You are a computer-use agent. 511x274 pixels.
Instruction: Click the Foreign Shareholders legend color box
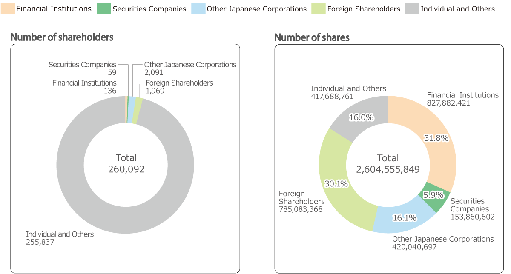(319, 9)
